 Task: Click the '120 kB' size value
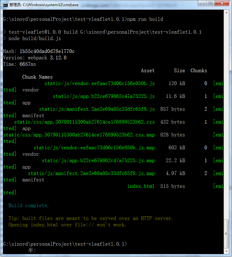(177, 84)
